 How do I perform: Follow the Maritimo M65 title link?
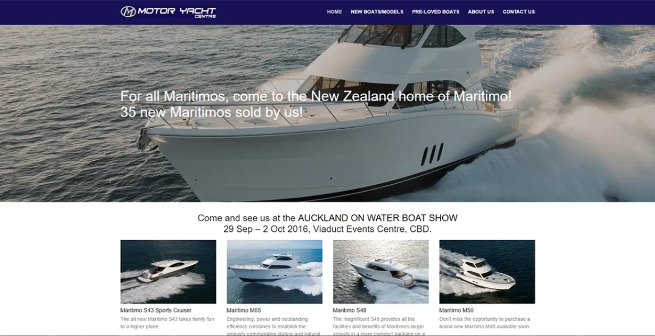pos(244,310)
